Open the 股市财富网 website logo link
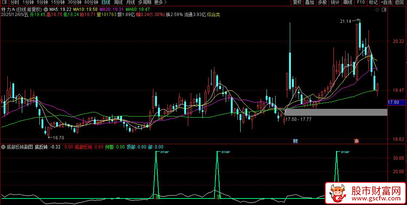The height and width of the screenshot is (205, 407). pos(365,194)
